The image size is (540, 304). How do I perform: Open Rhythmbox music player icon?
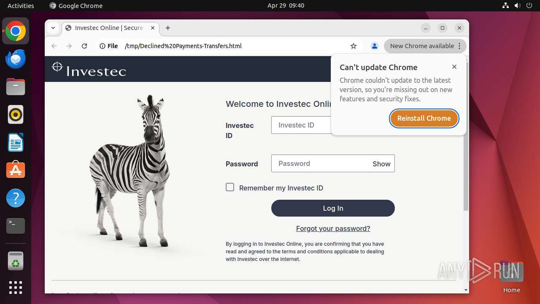[x=16, y=114]
